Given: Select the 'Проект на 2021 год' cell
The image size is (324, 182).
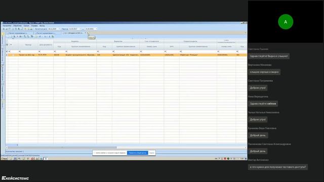Looking at the screenshot, I should pyautogui.click(x=28, y=55).
